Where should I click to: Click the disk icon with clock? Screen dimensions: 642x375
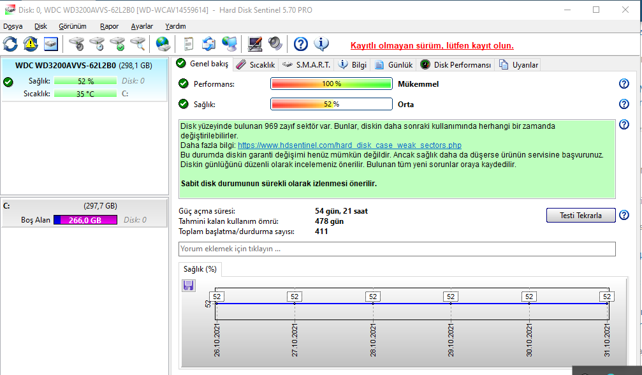coord(97,44)
